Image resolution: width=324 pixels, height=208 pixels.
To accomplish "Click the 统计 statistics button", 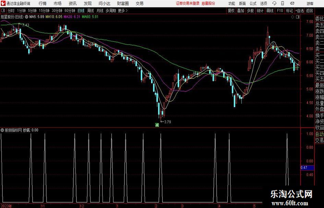I will (x=260, y=11).
